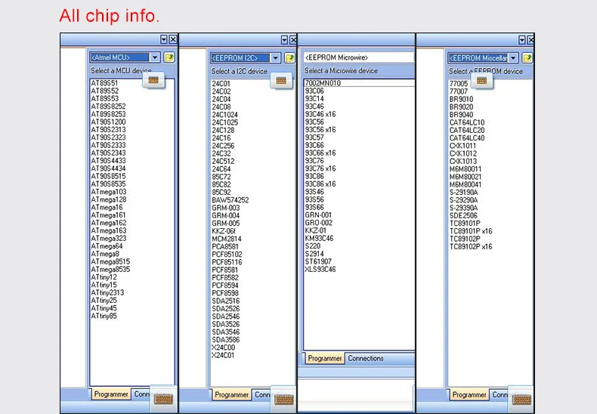Select TC89101P x16 device

point(471,231)
